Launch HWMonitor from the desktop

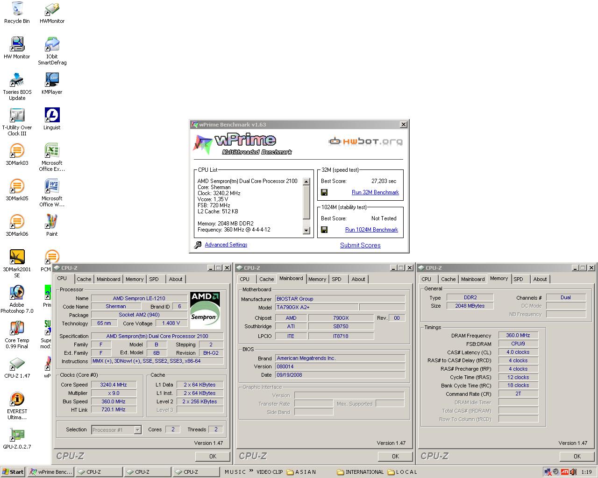(x=52, y=13)
